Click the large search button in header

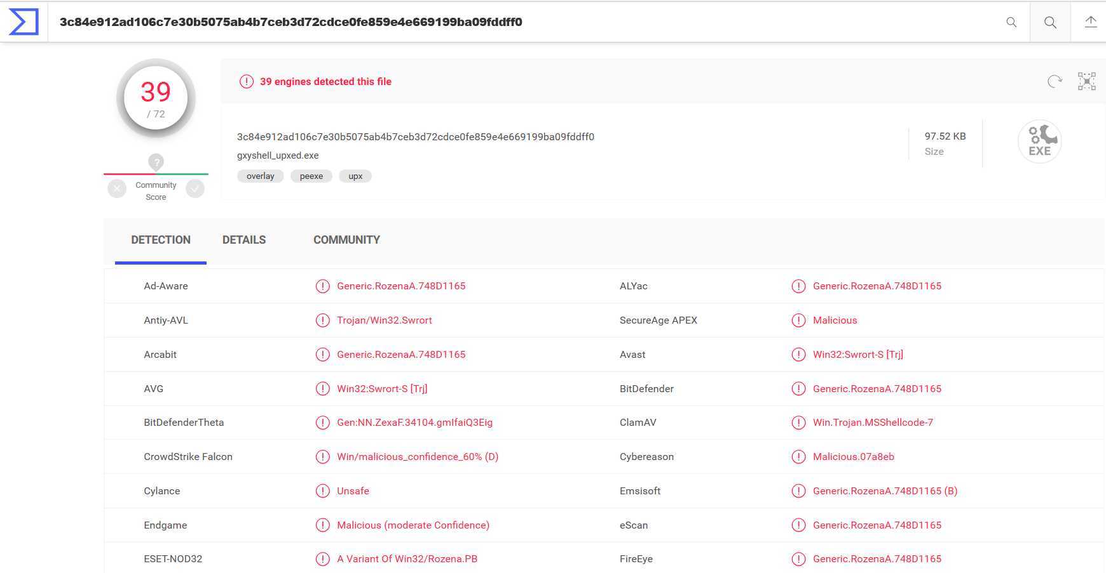pos(1050,22)
